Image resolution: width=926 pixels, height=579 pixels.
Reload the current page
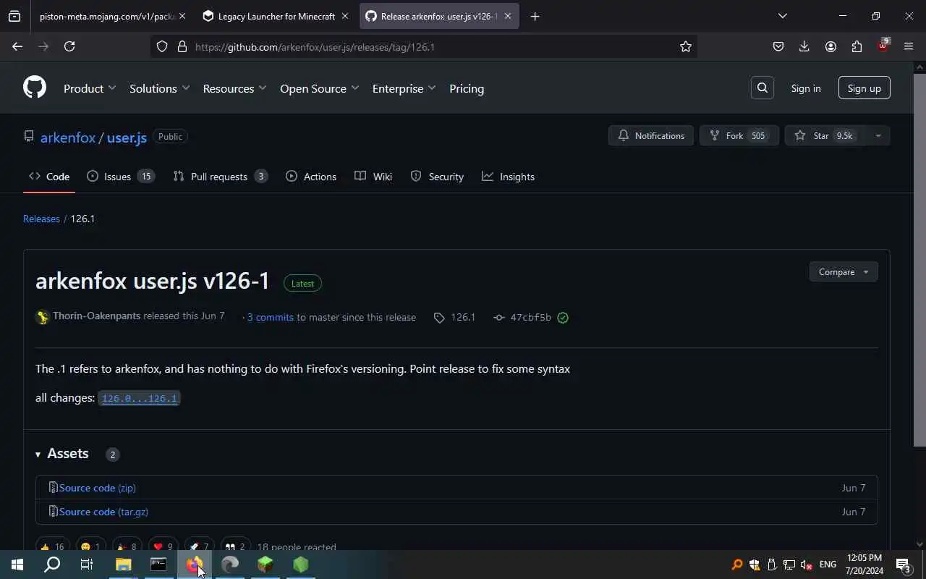pyautogui.click(x=69, y=46)
